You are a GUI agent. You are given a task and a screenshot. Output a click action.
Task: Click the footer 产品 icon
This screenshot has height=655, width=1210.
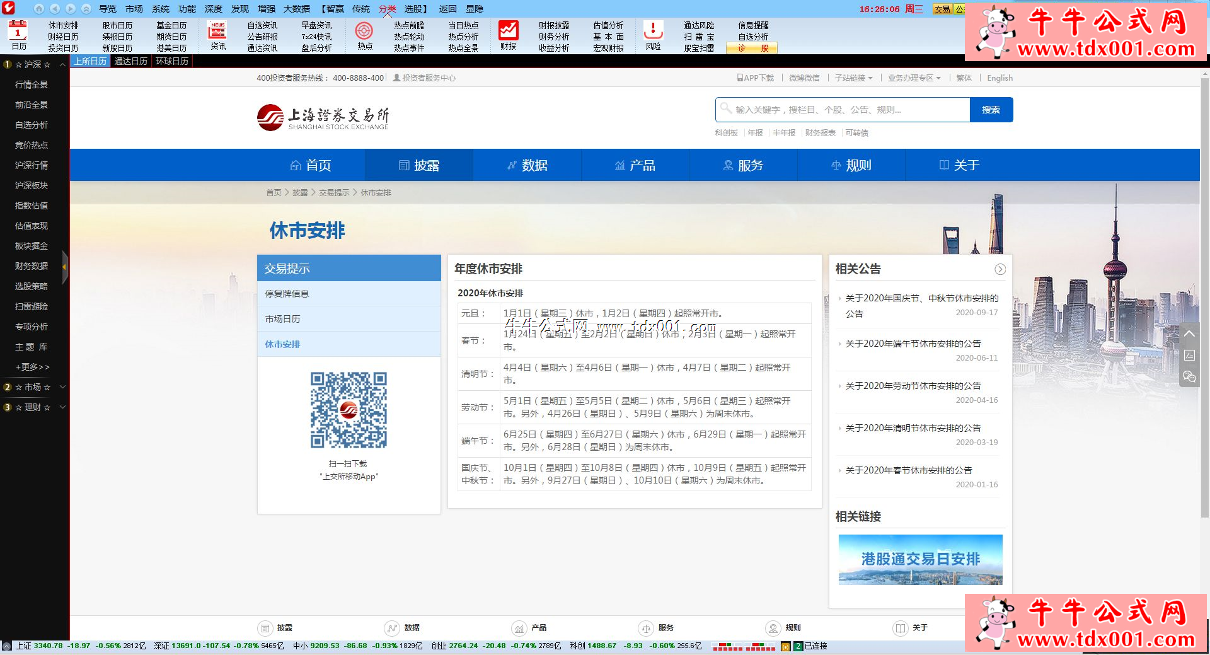[x=519, y=628]
